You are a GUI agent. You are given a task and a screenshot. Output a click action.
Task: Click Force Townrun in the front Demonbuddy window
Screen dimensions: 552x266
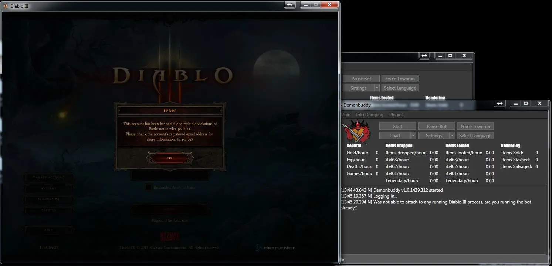pyautogui.click(x=475, y=127)
